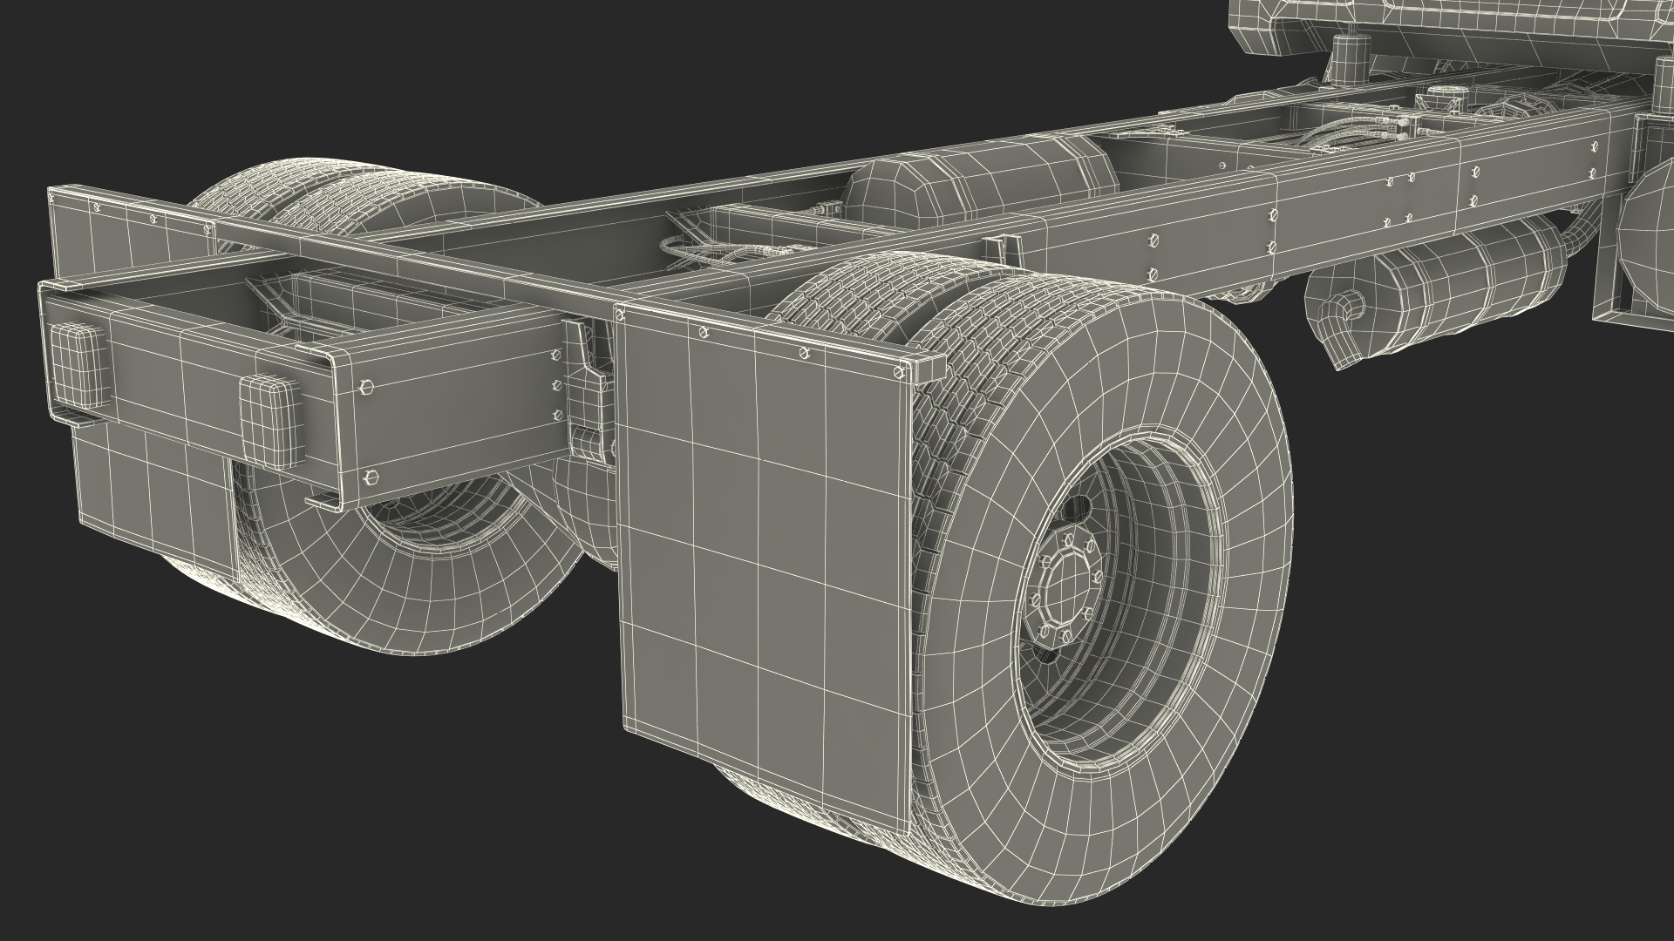Select the left tail light on bumper

click(78, 364)
